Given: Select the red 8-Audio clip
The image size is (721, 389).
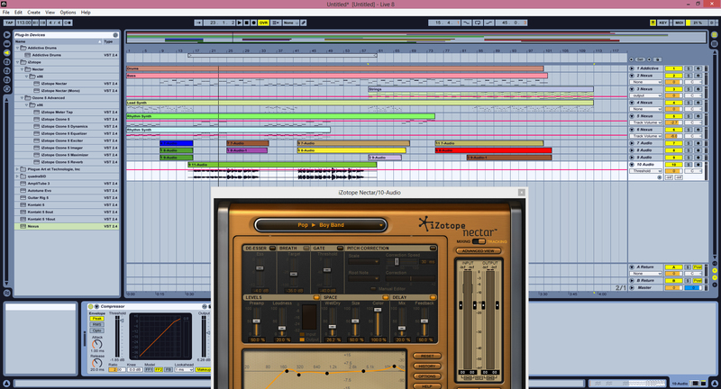Looking at the screenshot, I should 493,150.
